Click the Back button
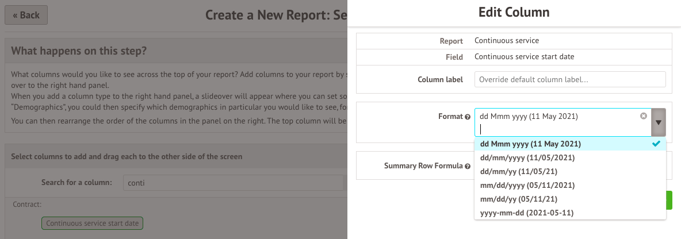 coord(26,15)
